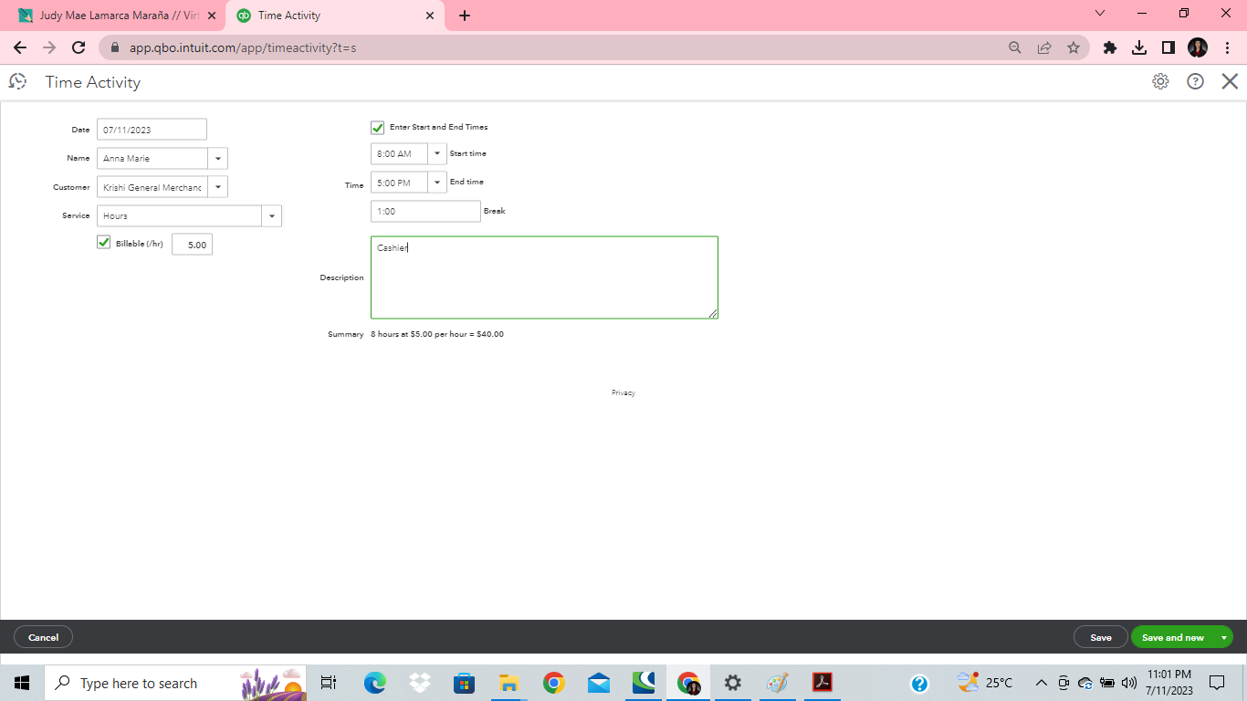This screenshot has height=701, width=1247.
Task: Open Chrome zoom magnifier in address bar
Action: tap(1015, 47)
